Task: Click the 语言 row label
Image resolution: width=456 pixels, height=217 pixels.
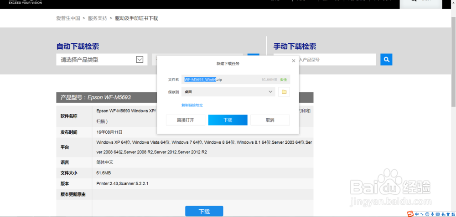Action: tap(65, 162)
